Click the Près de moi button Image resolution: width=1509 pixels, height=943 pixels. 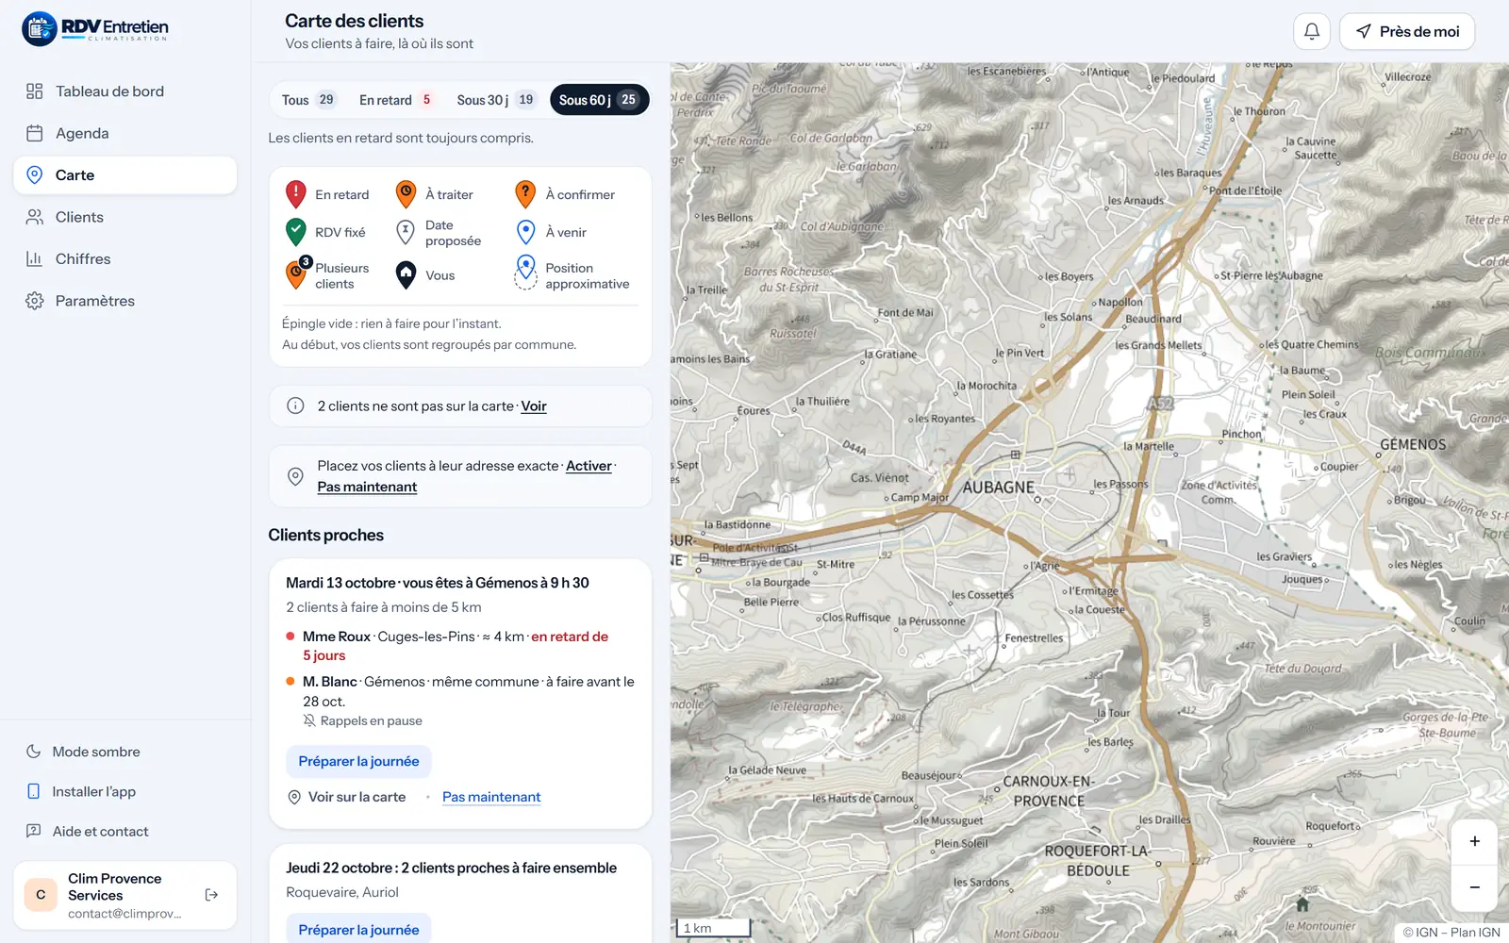point(1407,31)
